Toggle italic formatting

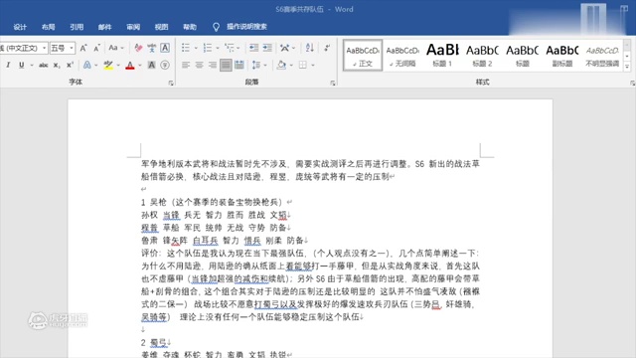pos(8,65)
